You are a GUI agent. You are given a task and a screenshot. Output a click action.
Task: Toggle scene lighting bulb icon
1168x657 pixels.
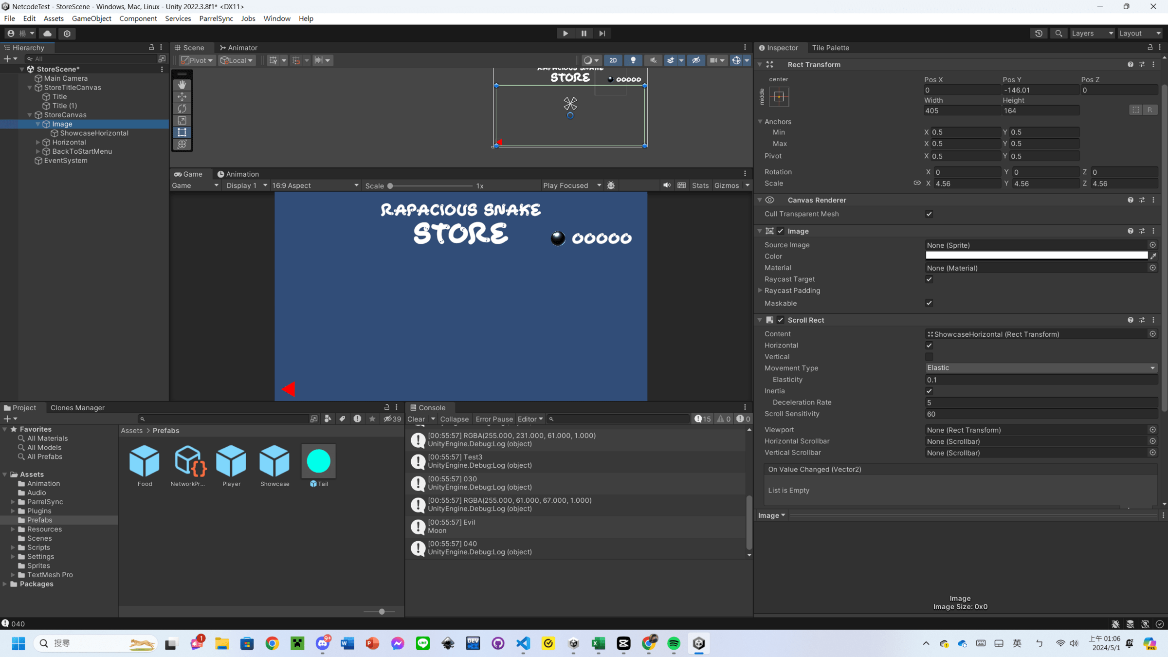click(x=633, y=60)
